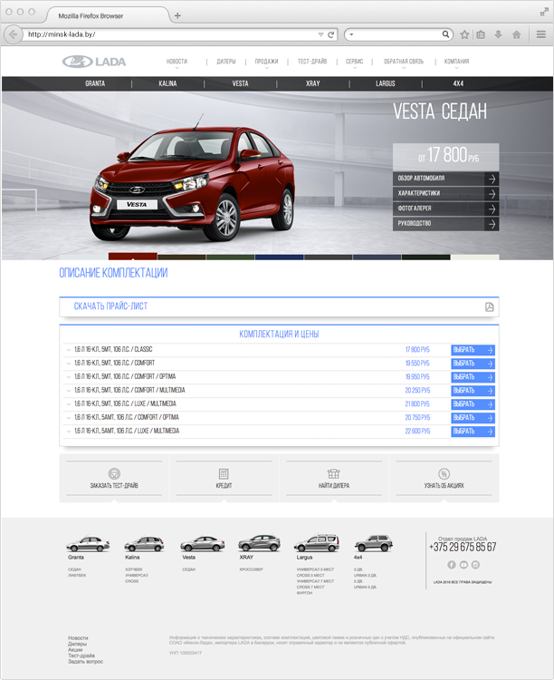Open the Сервис menu
Image resolution: width=554 pixels, height=680 pixels.
(x=354, y=62)
